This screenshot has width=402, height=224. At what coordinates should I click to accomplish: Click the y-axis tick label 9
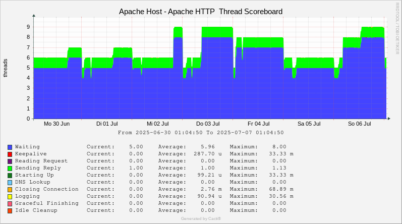[x=28, y=27]
